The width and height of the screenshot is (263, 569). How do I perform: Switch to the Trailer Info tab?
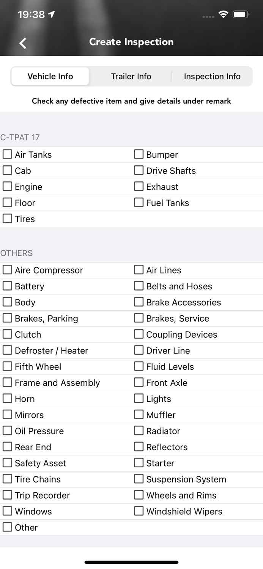click(131, 76)
